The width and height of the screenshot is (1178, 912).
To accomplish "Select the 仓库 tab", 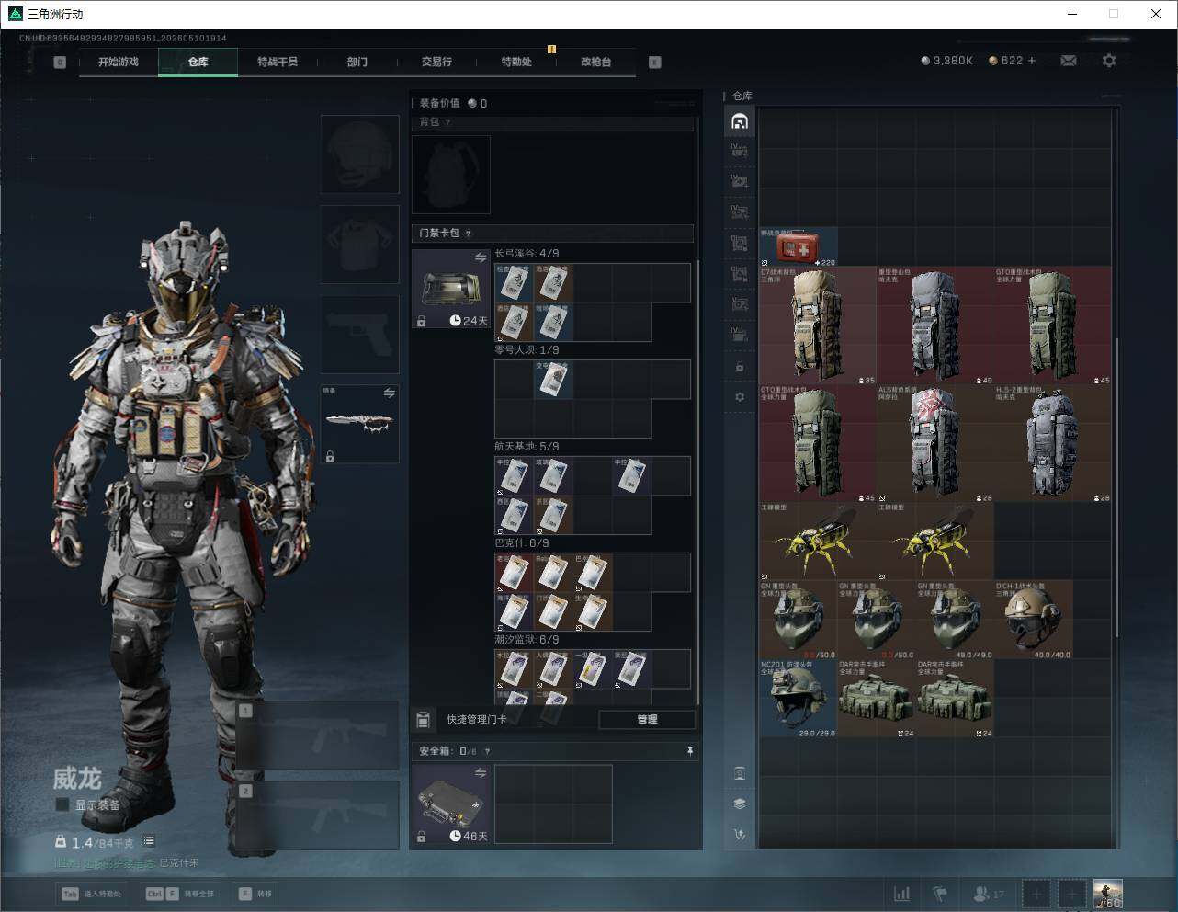I will pyautogui.click(x=198, y=62).
